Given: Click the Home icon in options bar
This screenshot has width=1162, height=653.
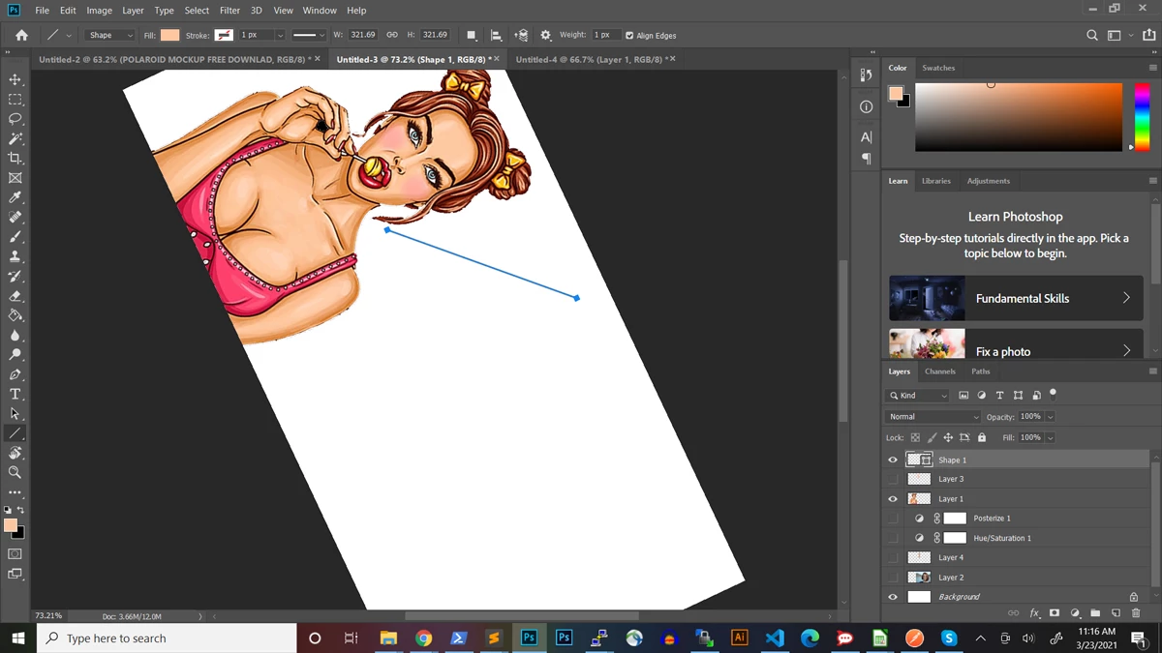Looking at the screenshot, I should [21, 35].
